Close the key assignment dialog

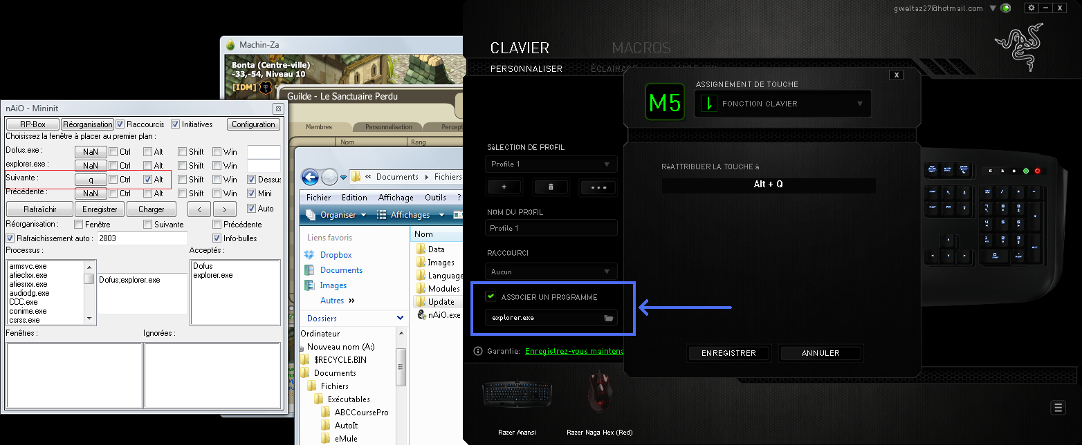[x=897, y=75]
